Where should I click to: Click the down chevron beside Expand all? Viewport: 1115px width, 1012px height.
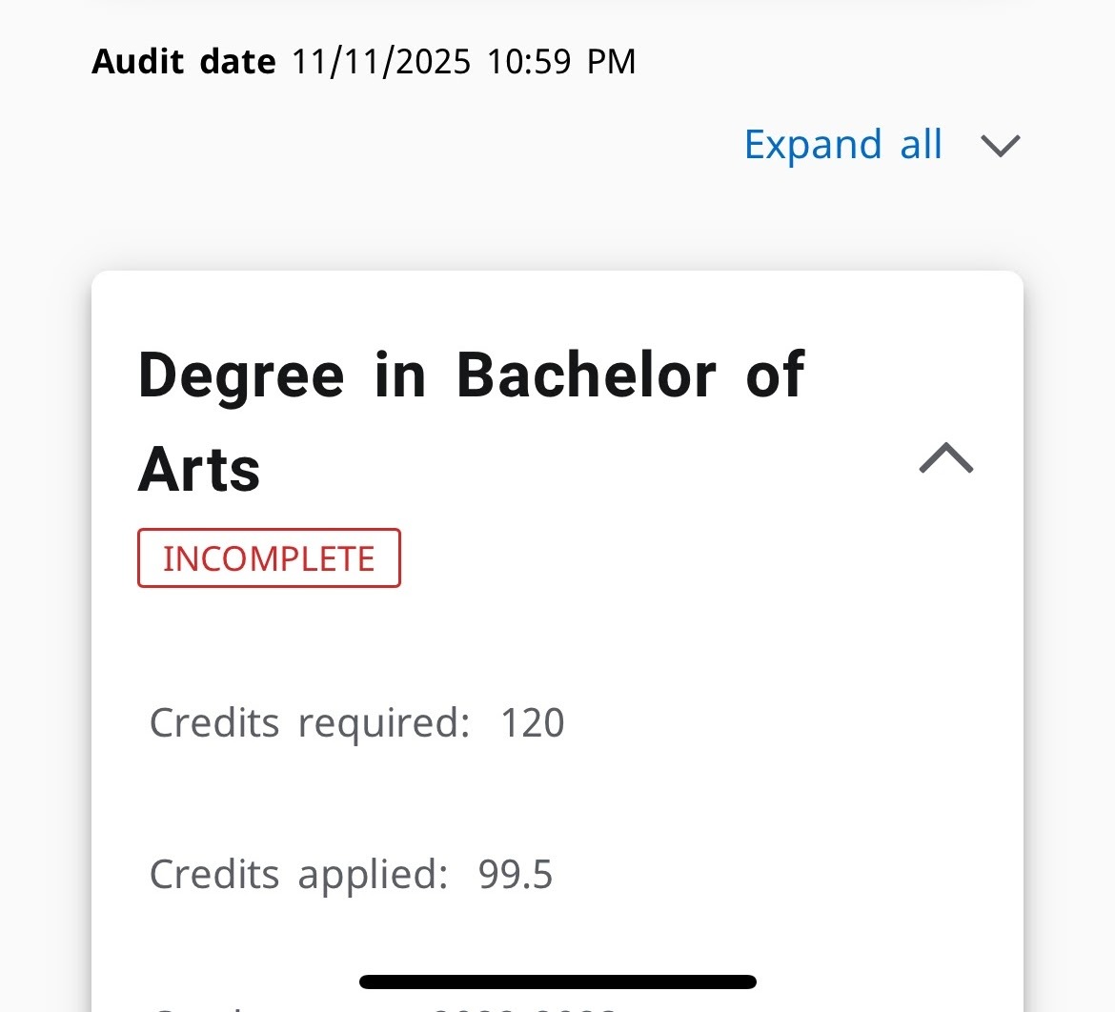click(1001, 146)
